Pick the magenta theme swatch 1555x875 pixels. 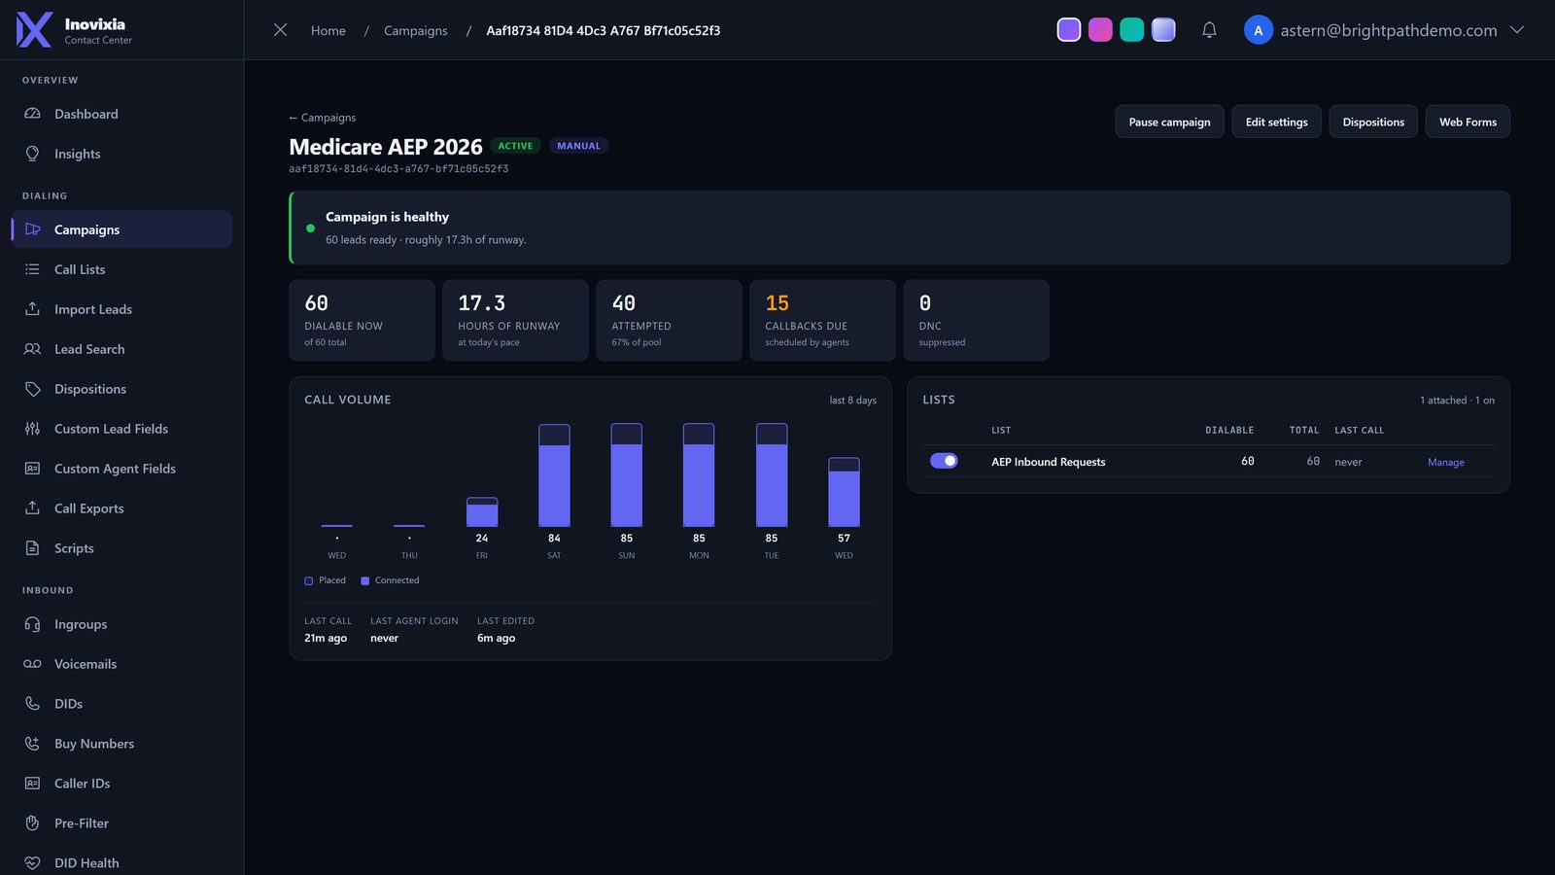1100,30
